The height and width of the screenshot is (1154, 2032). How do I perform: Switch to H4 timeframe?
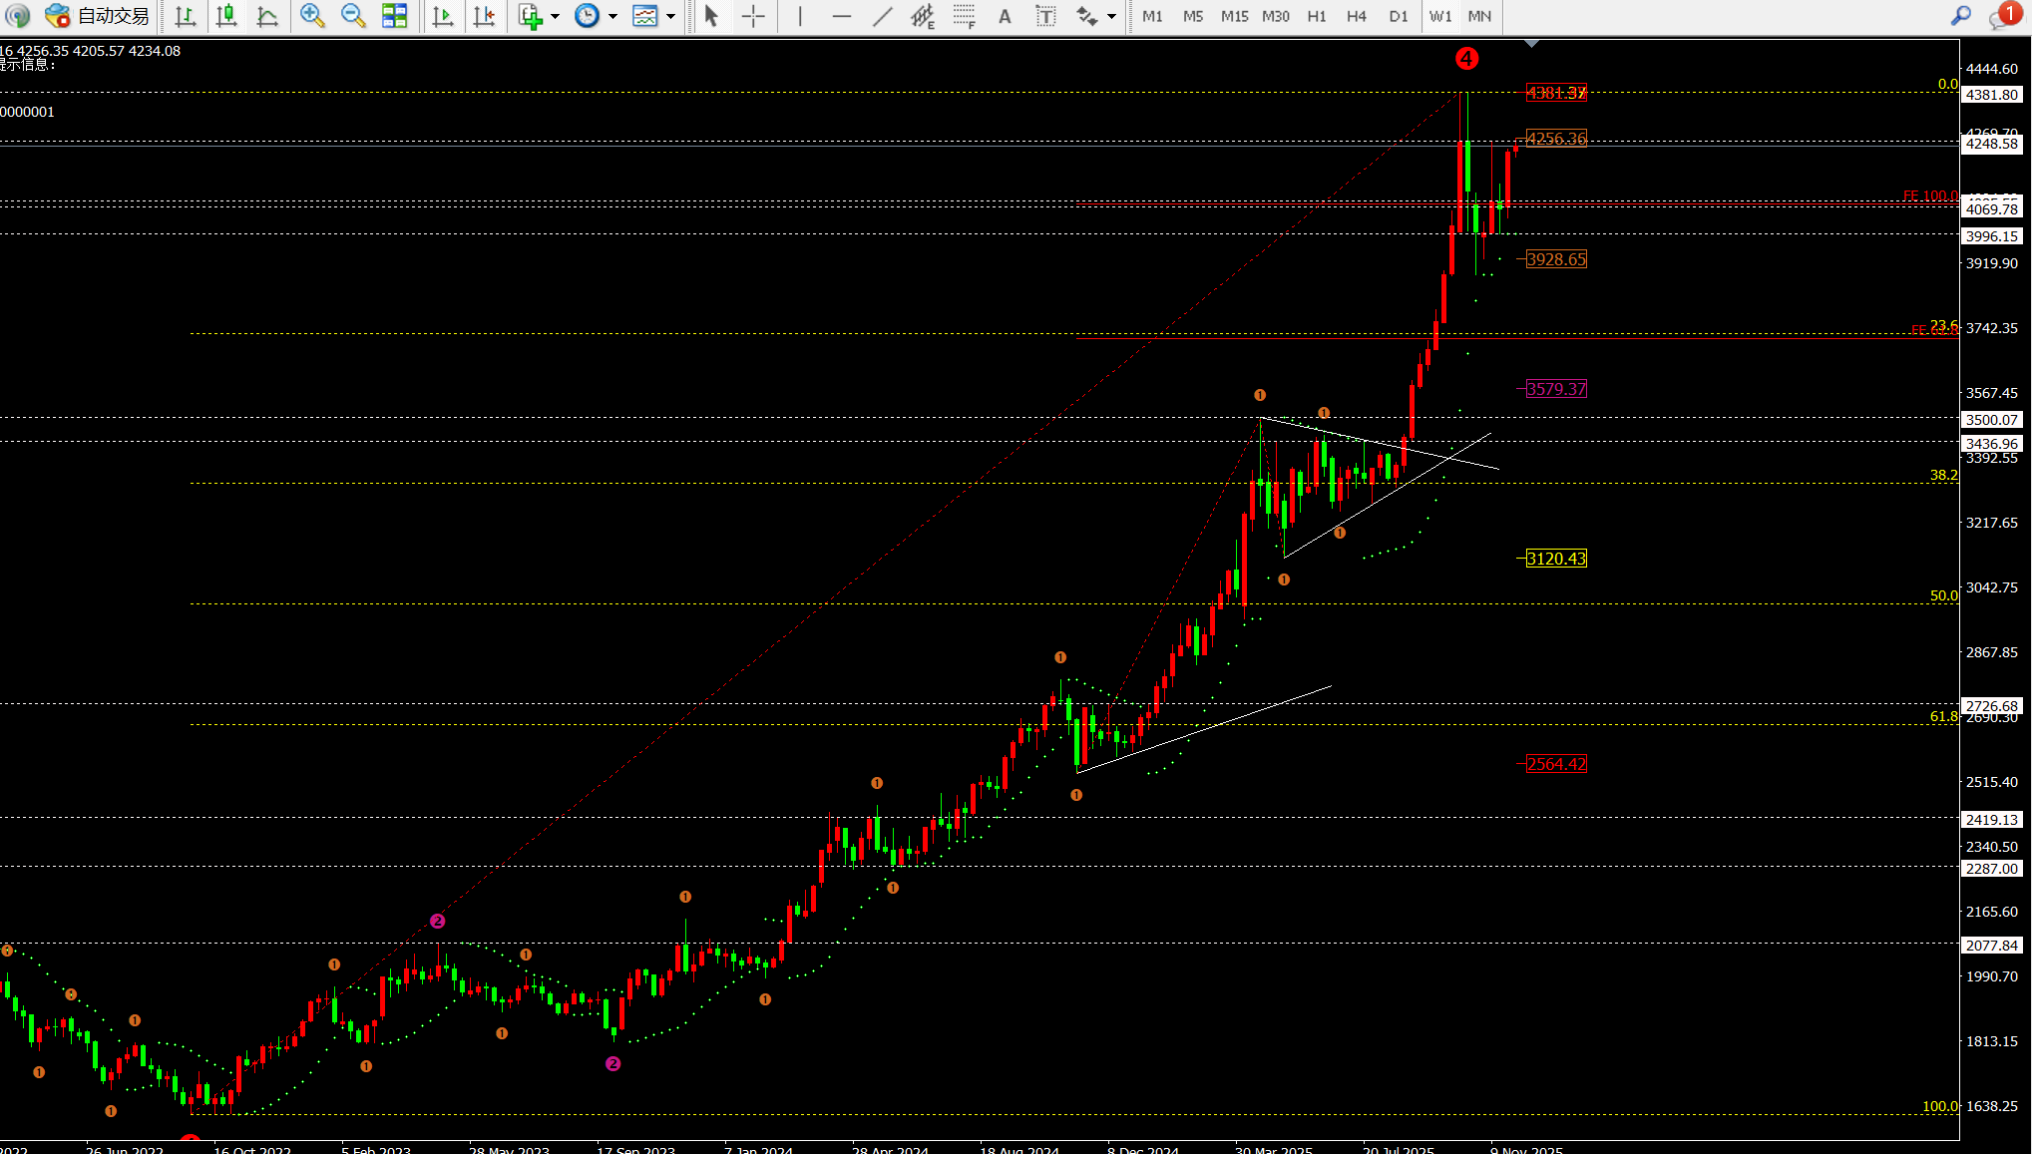pos(1357,16)
